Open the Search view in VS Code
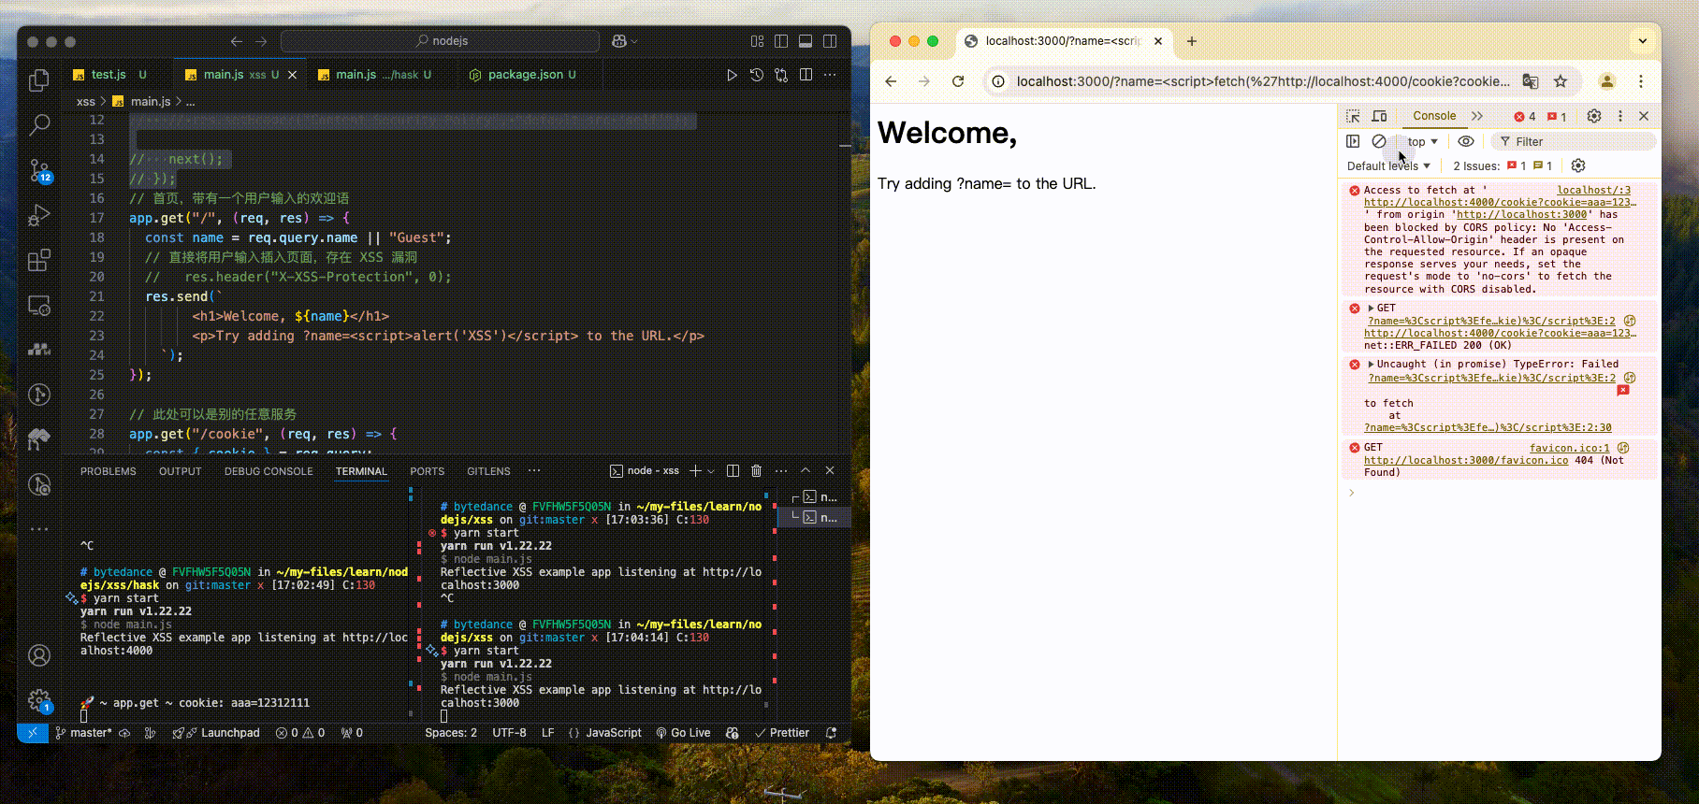1699x804 pixels. coord(39,124)
